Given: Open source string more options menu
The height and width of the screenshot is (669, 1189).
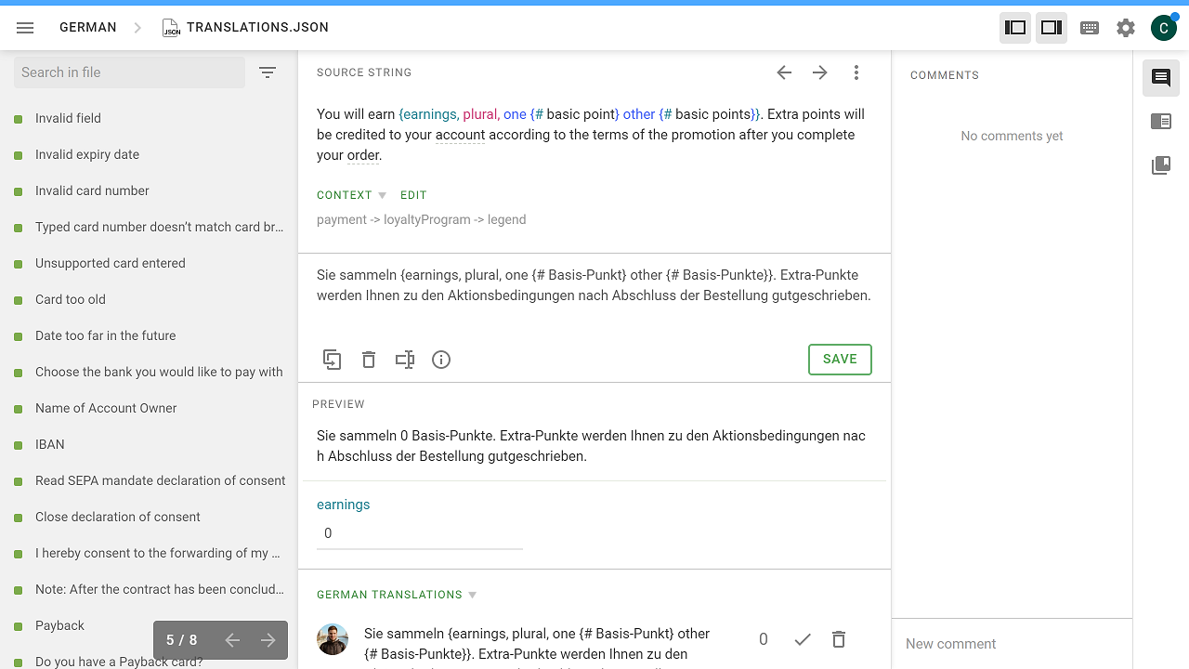Looking at the screenshot, I should tap(856, 72).
